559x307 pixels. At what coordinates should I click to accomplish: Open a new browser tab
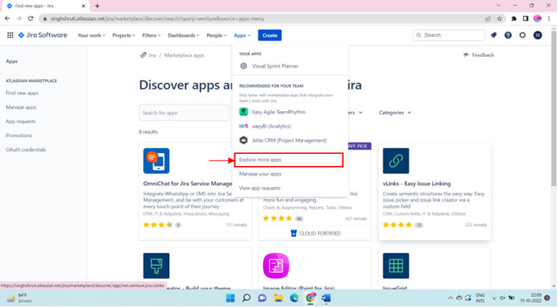97,6
